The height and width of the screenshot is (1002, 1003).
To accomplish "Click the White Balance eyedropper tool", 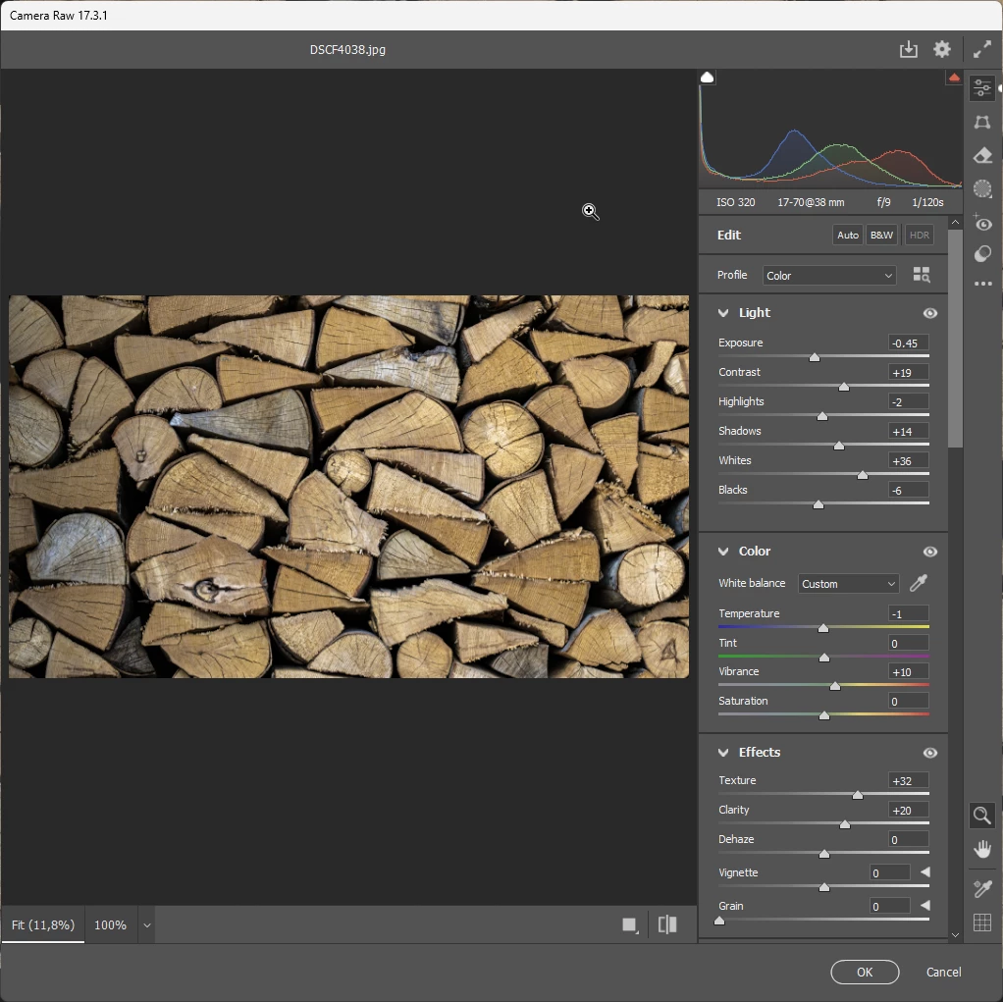I will coord(918,584).
